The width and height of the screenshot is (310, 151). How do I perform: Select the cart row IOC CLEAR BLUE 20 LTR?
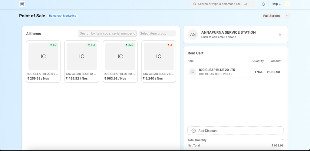[235, 72]
